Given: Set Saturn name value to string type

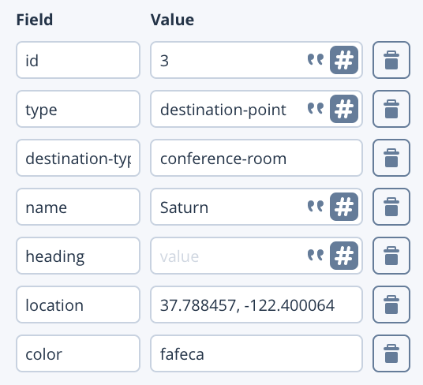Looking at the screenshot, I should pos(316,207).
